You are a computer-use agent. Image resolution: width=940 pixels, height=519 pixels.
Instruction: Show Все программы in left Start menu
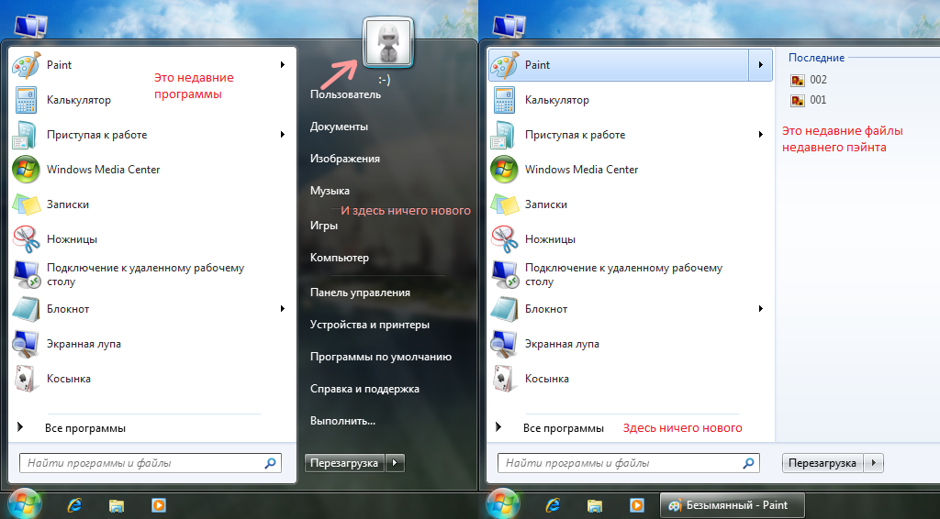tap(84, 428)
